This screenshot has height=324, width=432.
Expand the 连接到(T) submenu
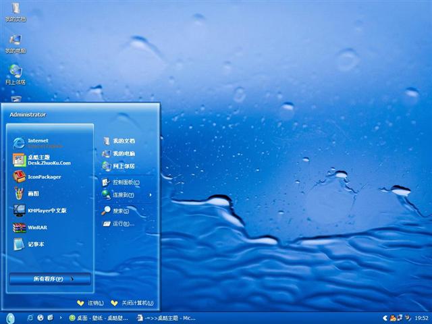coord(127,195)
